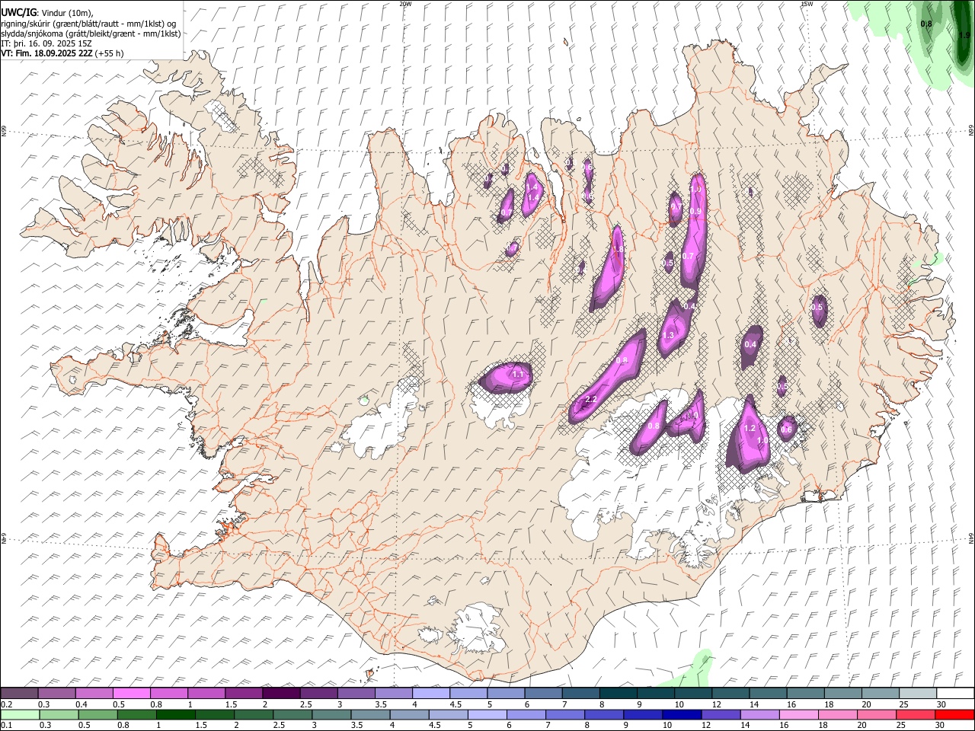Click the '20W' longitude label at the top

tap(405, 4)
